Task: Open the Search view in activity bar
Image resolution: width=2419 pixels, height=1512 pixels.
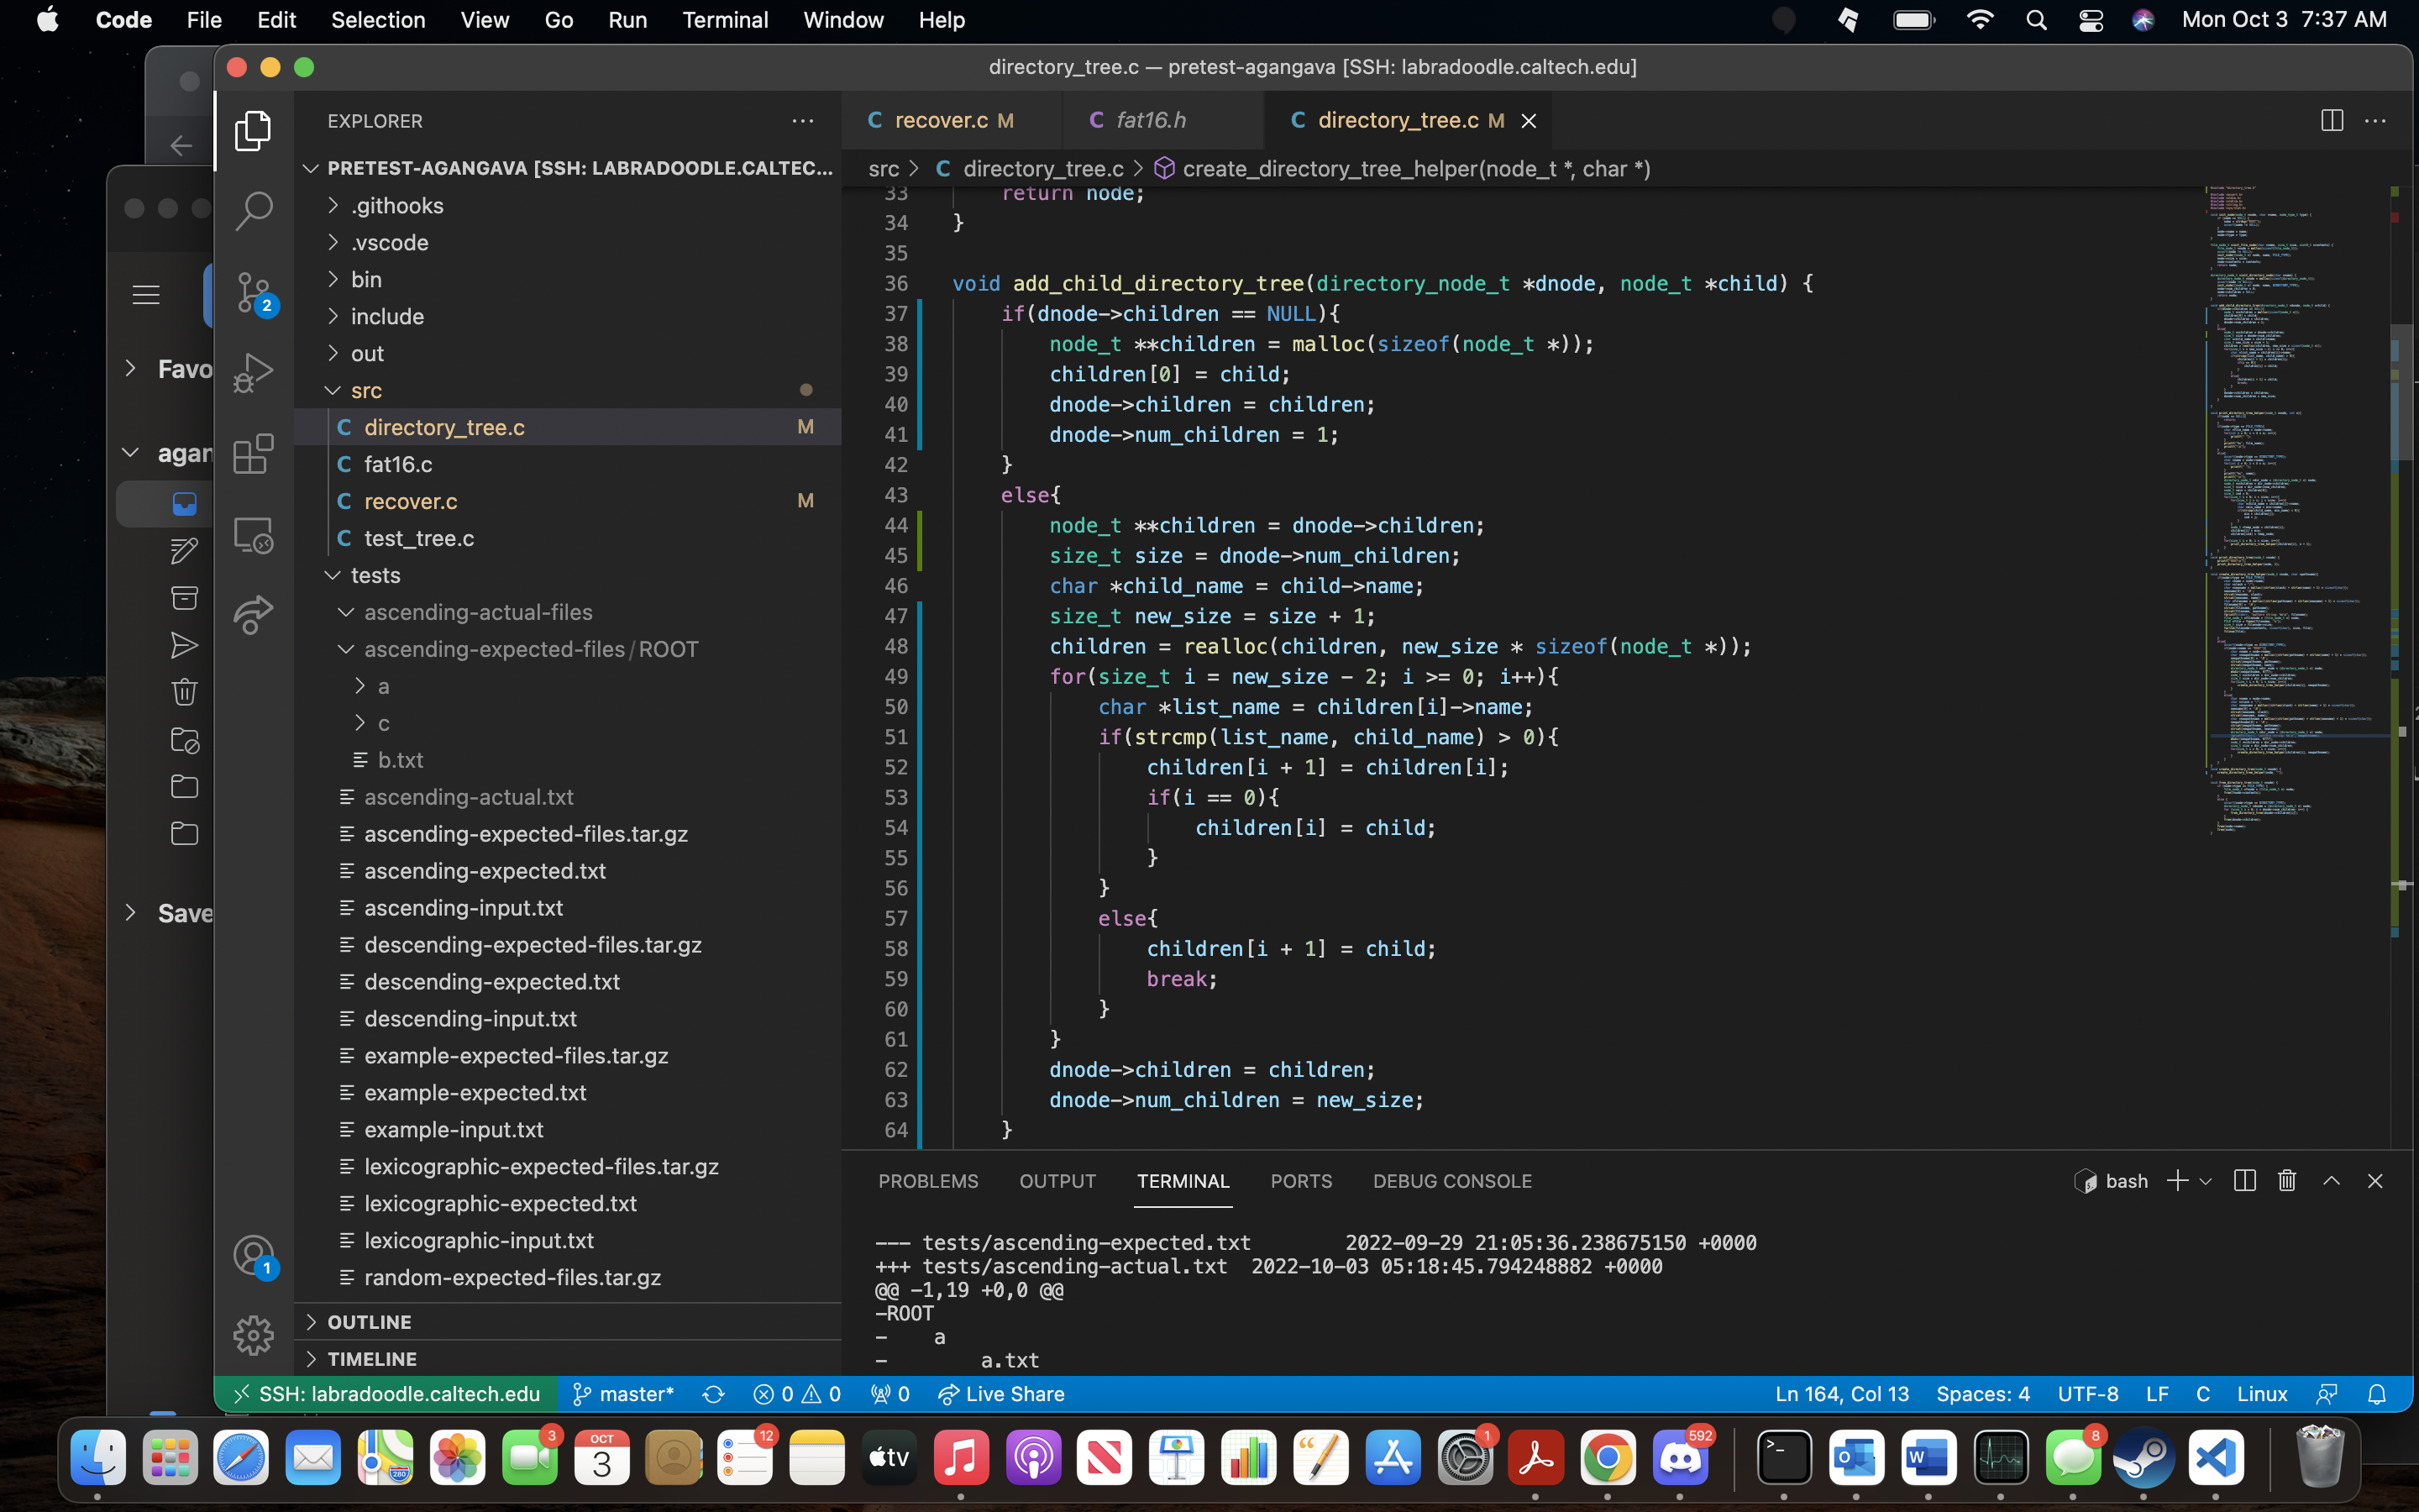Action: [x=253, y=211]
